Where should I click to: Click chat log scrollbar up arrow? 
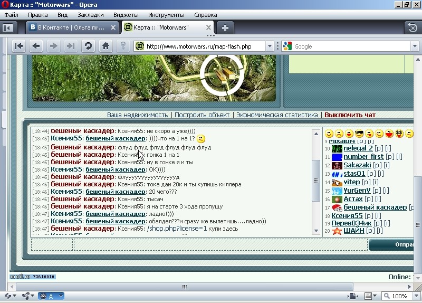click(x=316, y=134)
